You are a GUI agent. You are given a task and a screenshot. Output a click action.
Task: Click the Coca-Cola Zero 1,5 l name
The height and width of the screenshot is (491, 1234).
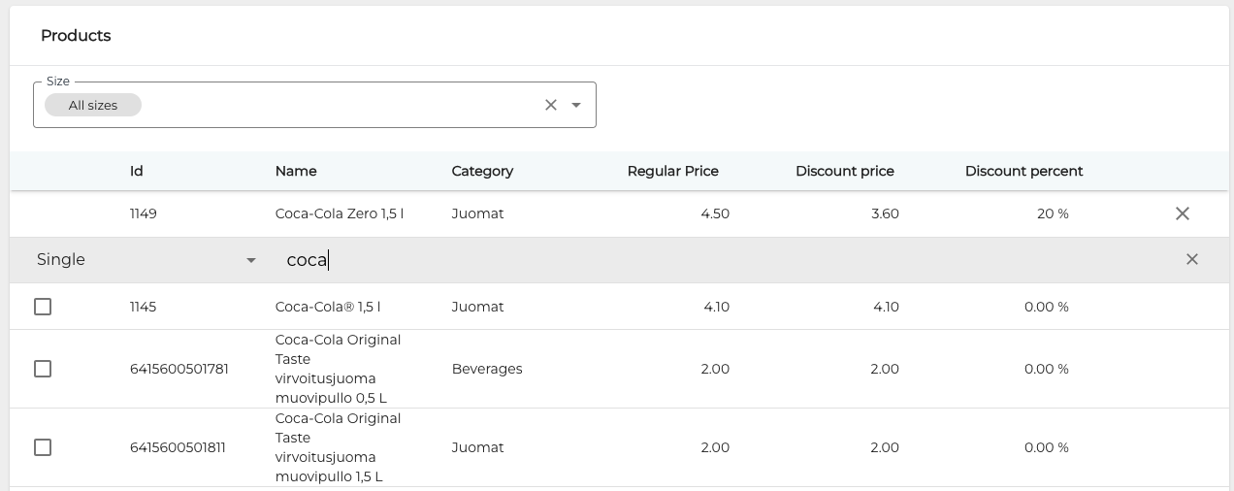coord(340,213)
